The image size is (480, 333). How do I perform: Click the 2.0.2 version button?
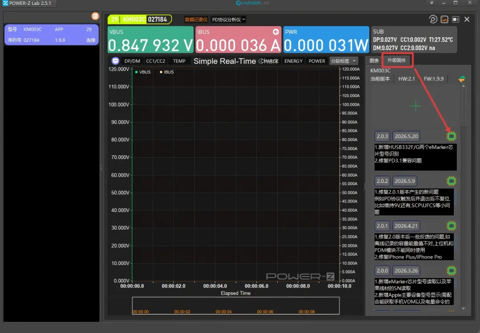coord(382,181)
